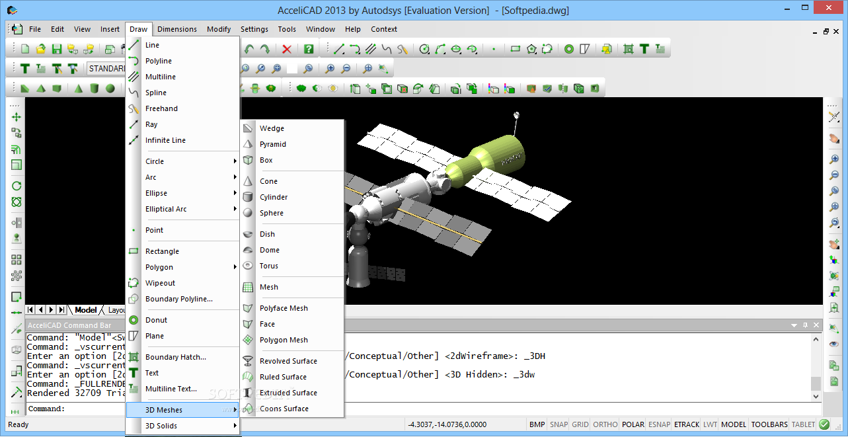Select the Plane tool in the top toolbar
The image size is (848, 437).
pos(585,49)
